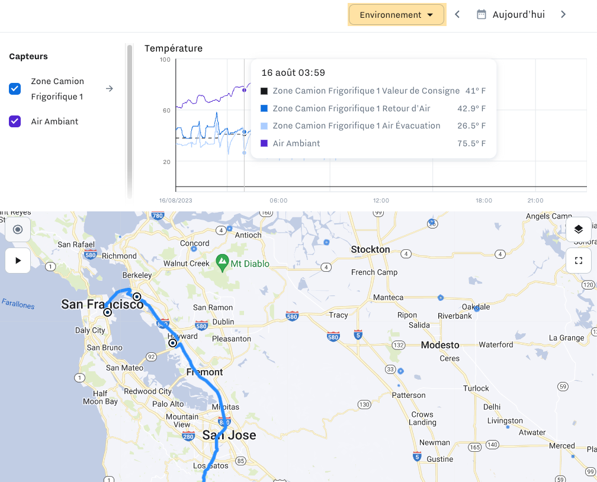Click the stop marker near Hayward
Viewport: 597px width, 482px height.
(x=173, y=343)
